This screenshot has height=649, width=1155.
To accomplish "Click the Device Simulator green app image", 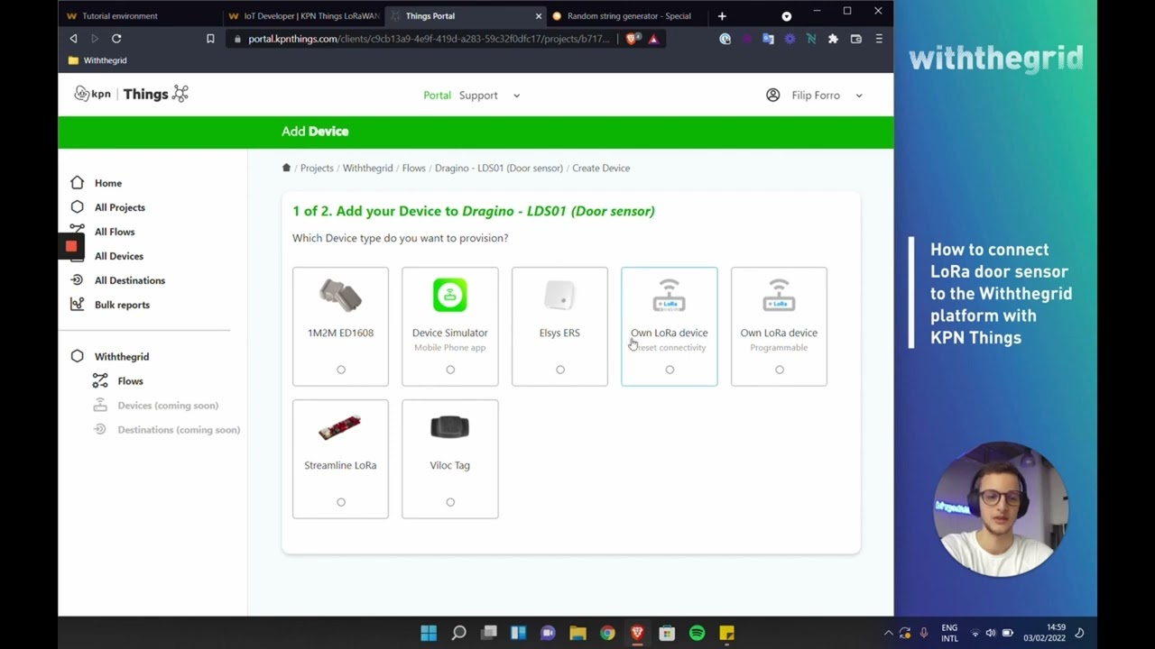I will tap(450, 295).
